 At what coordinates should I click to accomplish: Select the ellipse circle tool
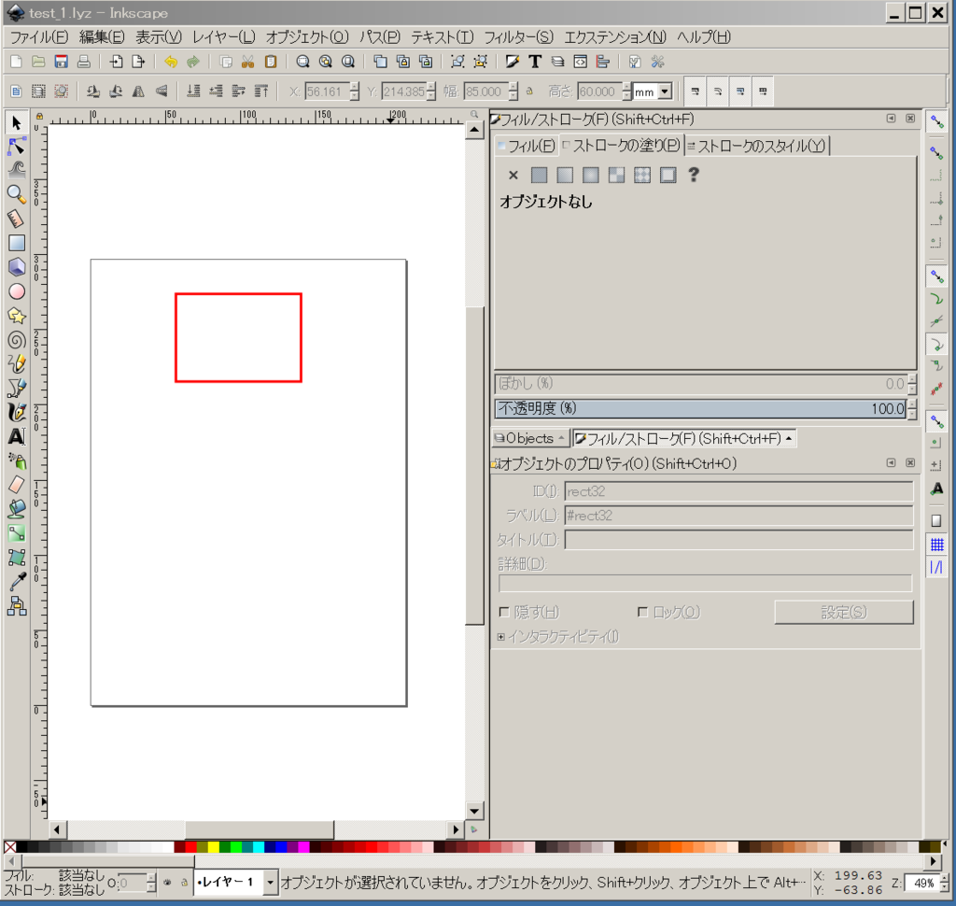click(x=17, y=291)
